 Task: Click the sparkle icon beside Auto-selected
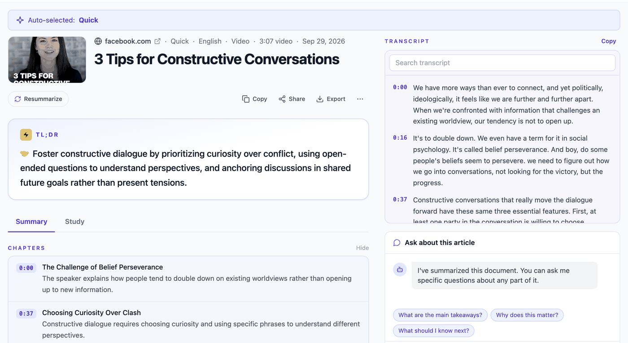(20, 20)
